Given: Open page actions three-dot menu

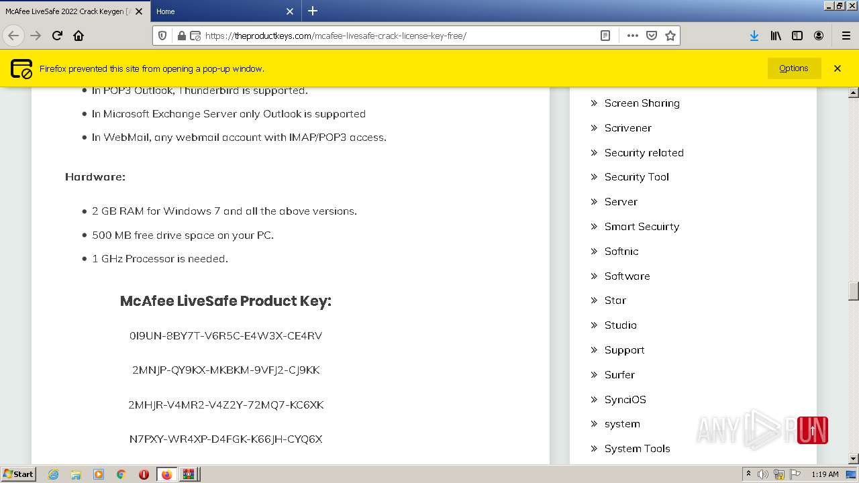Looking at the screenshot, I should click(632, 36).
